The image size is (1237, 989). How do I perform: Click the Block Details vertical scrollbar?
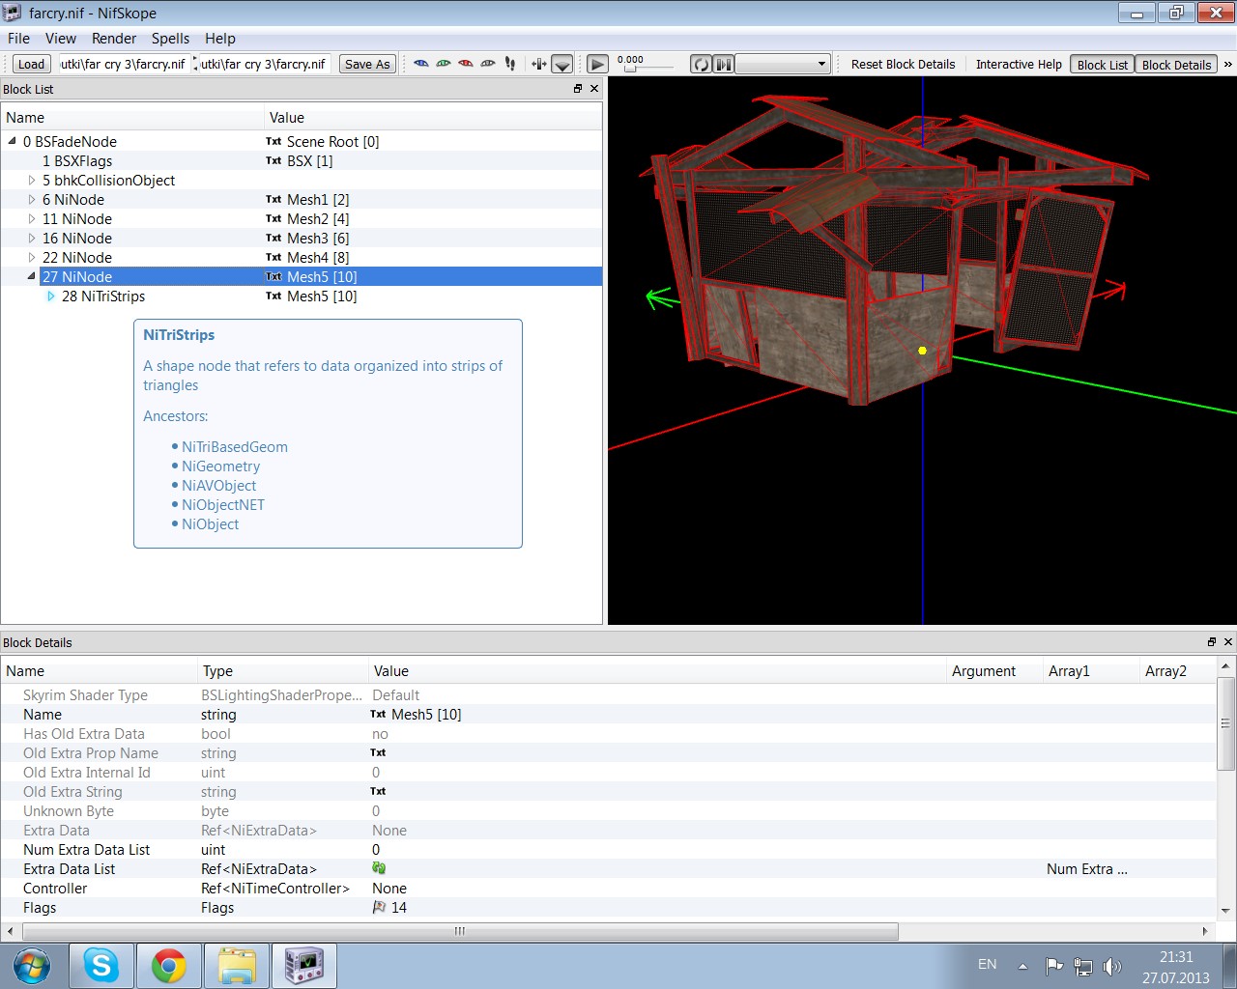pyautogui.click(x=1225, y=723)
